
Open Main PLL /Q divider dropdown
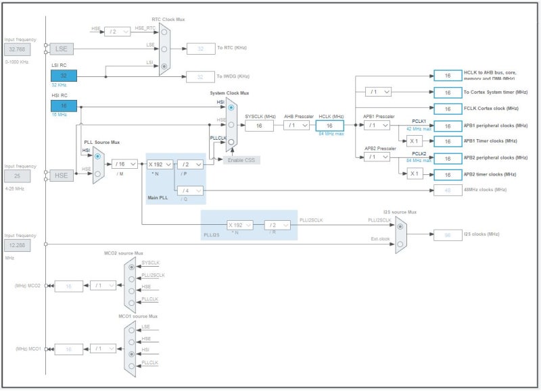(190, 190)
